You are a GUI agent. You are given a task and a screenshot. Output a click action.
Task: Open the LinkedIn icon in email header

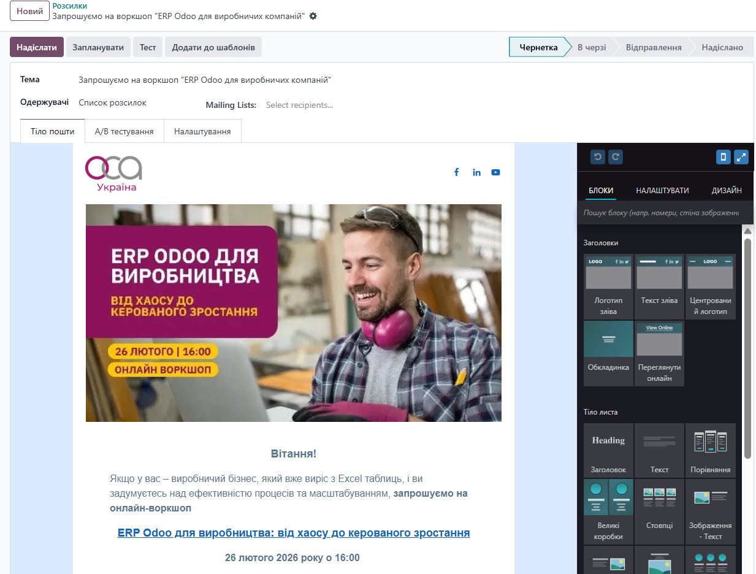[476, 172]
